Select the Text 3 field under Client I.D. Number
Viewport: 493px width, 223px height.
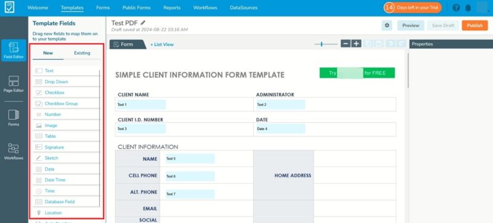pyautogui.click(x=141, y=129)
